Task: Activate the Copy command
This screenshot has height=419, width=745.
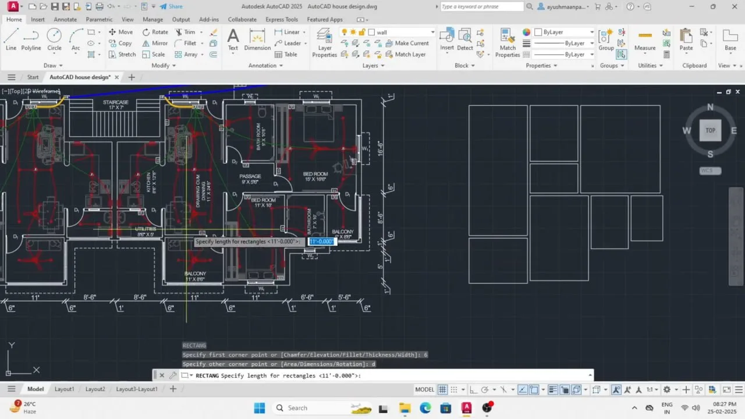Action: 120,43
